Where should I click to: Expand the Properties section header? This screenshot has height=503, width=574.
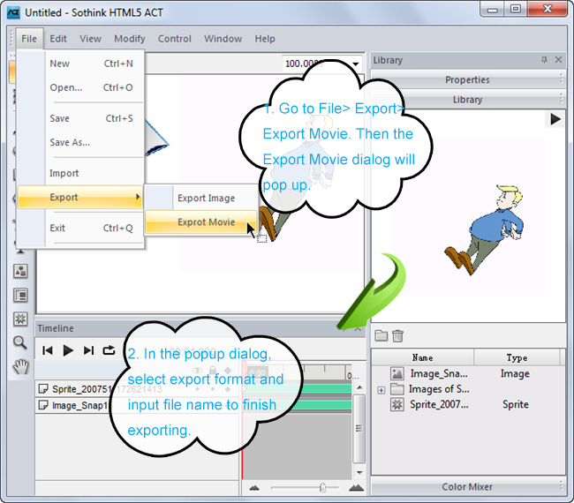[467, 79]
